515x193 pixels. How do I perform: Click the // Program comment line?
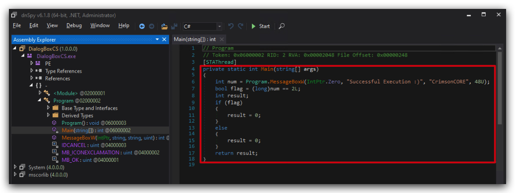[218, 48]
